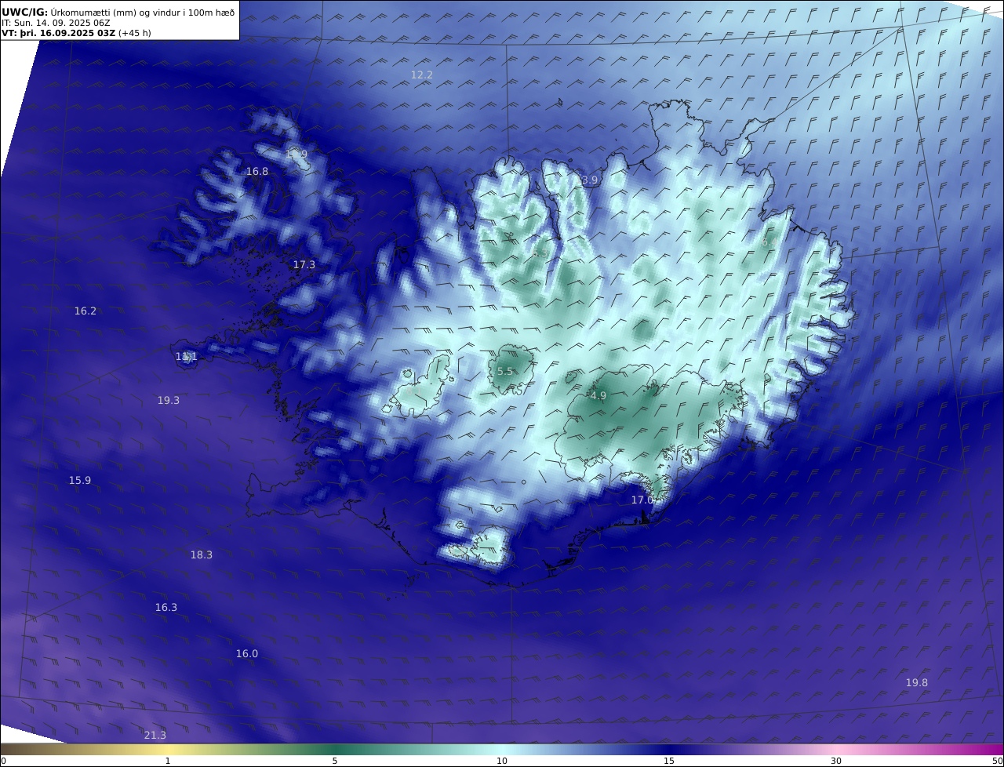
Task: Click the colorbar tick label 30
Action: point(836,762)
